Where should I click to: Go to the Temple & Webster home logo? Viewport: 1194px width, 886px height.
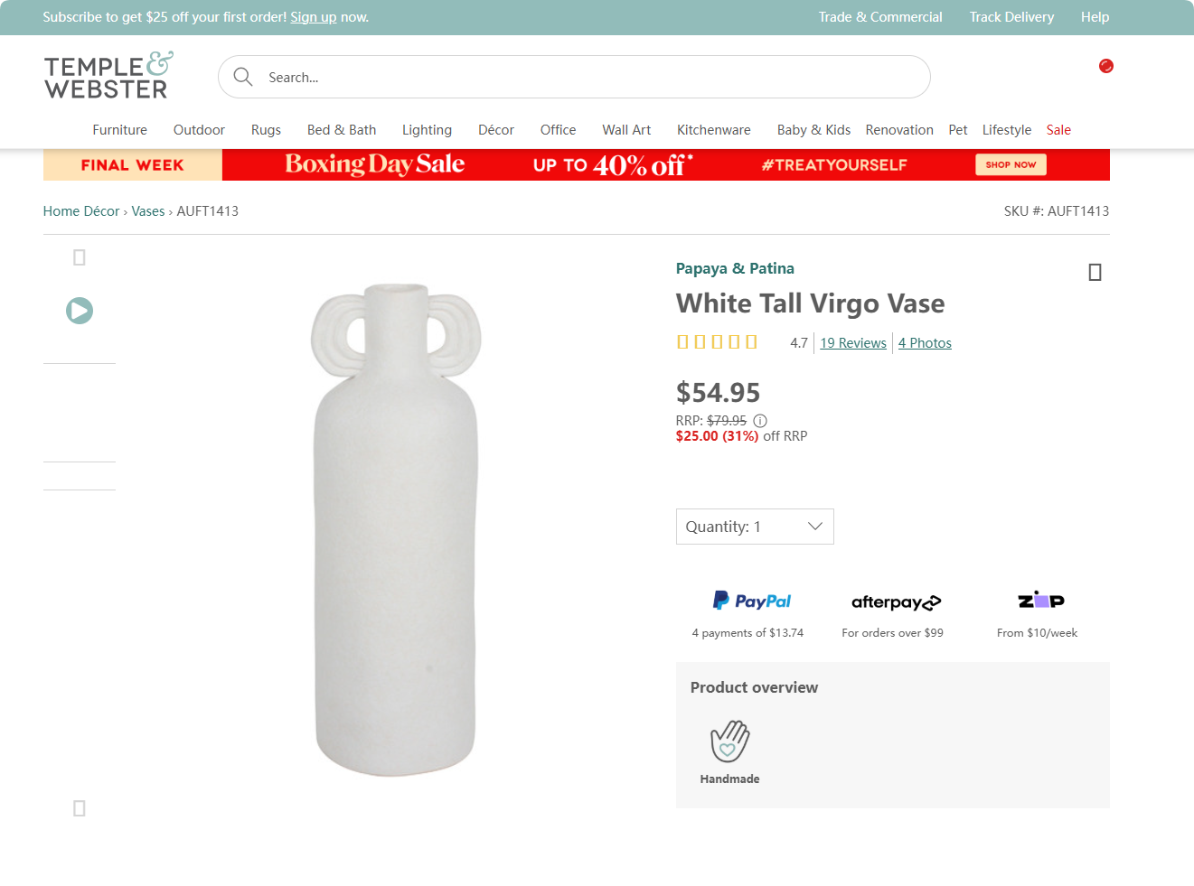pos(108,76)
